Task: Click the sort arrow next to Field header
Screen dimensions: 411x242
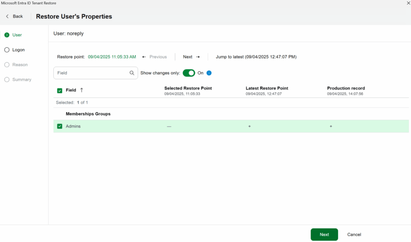Action: tap(81, 90)
